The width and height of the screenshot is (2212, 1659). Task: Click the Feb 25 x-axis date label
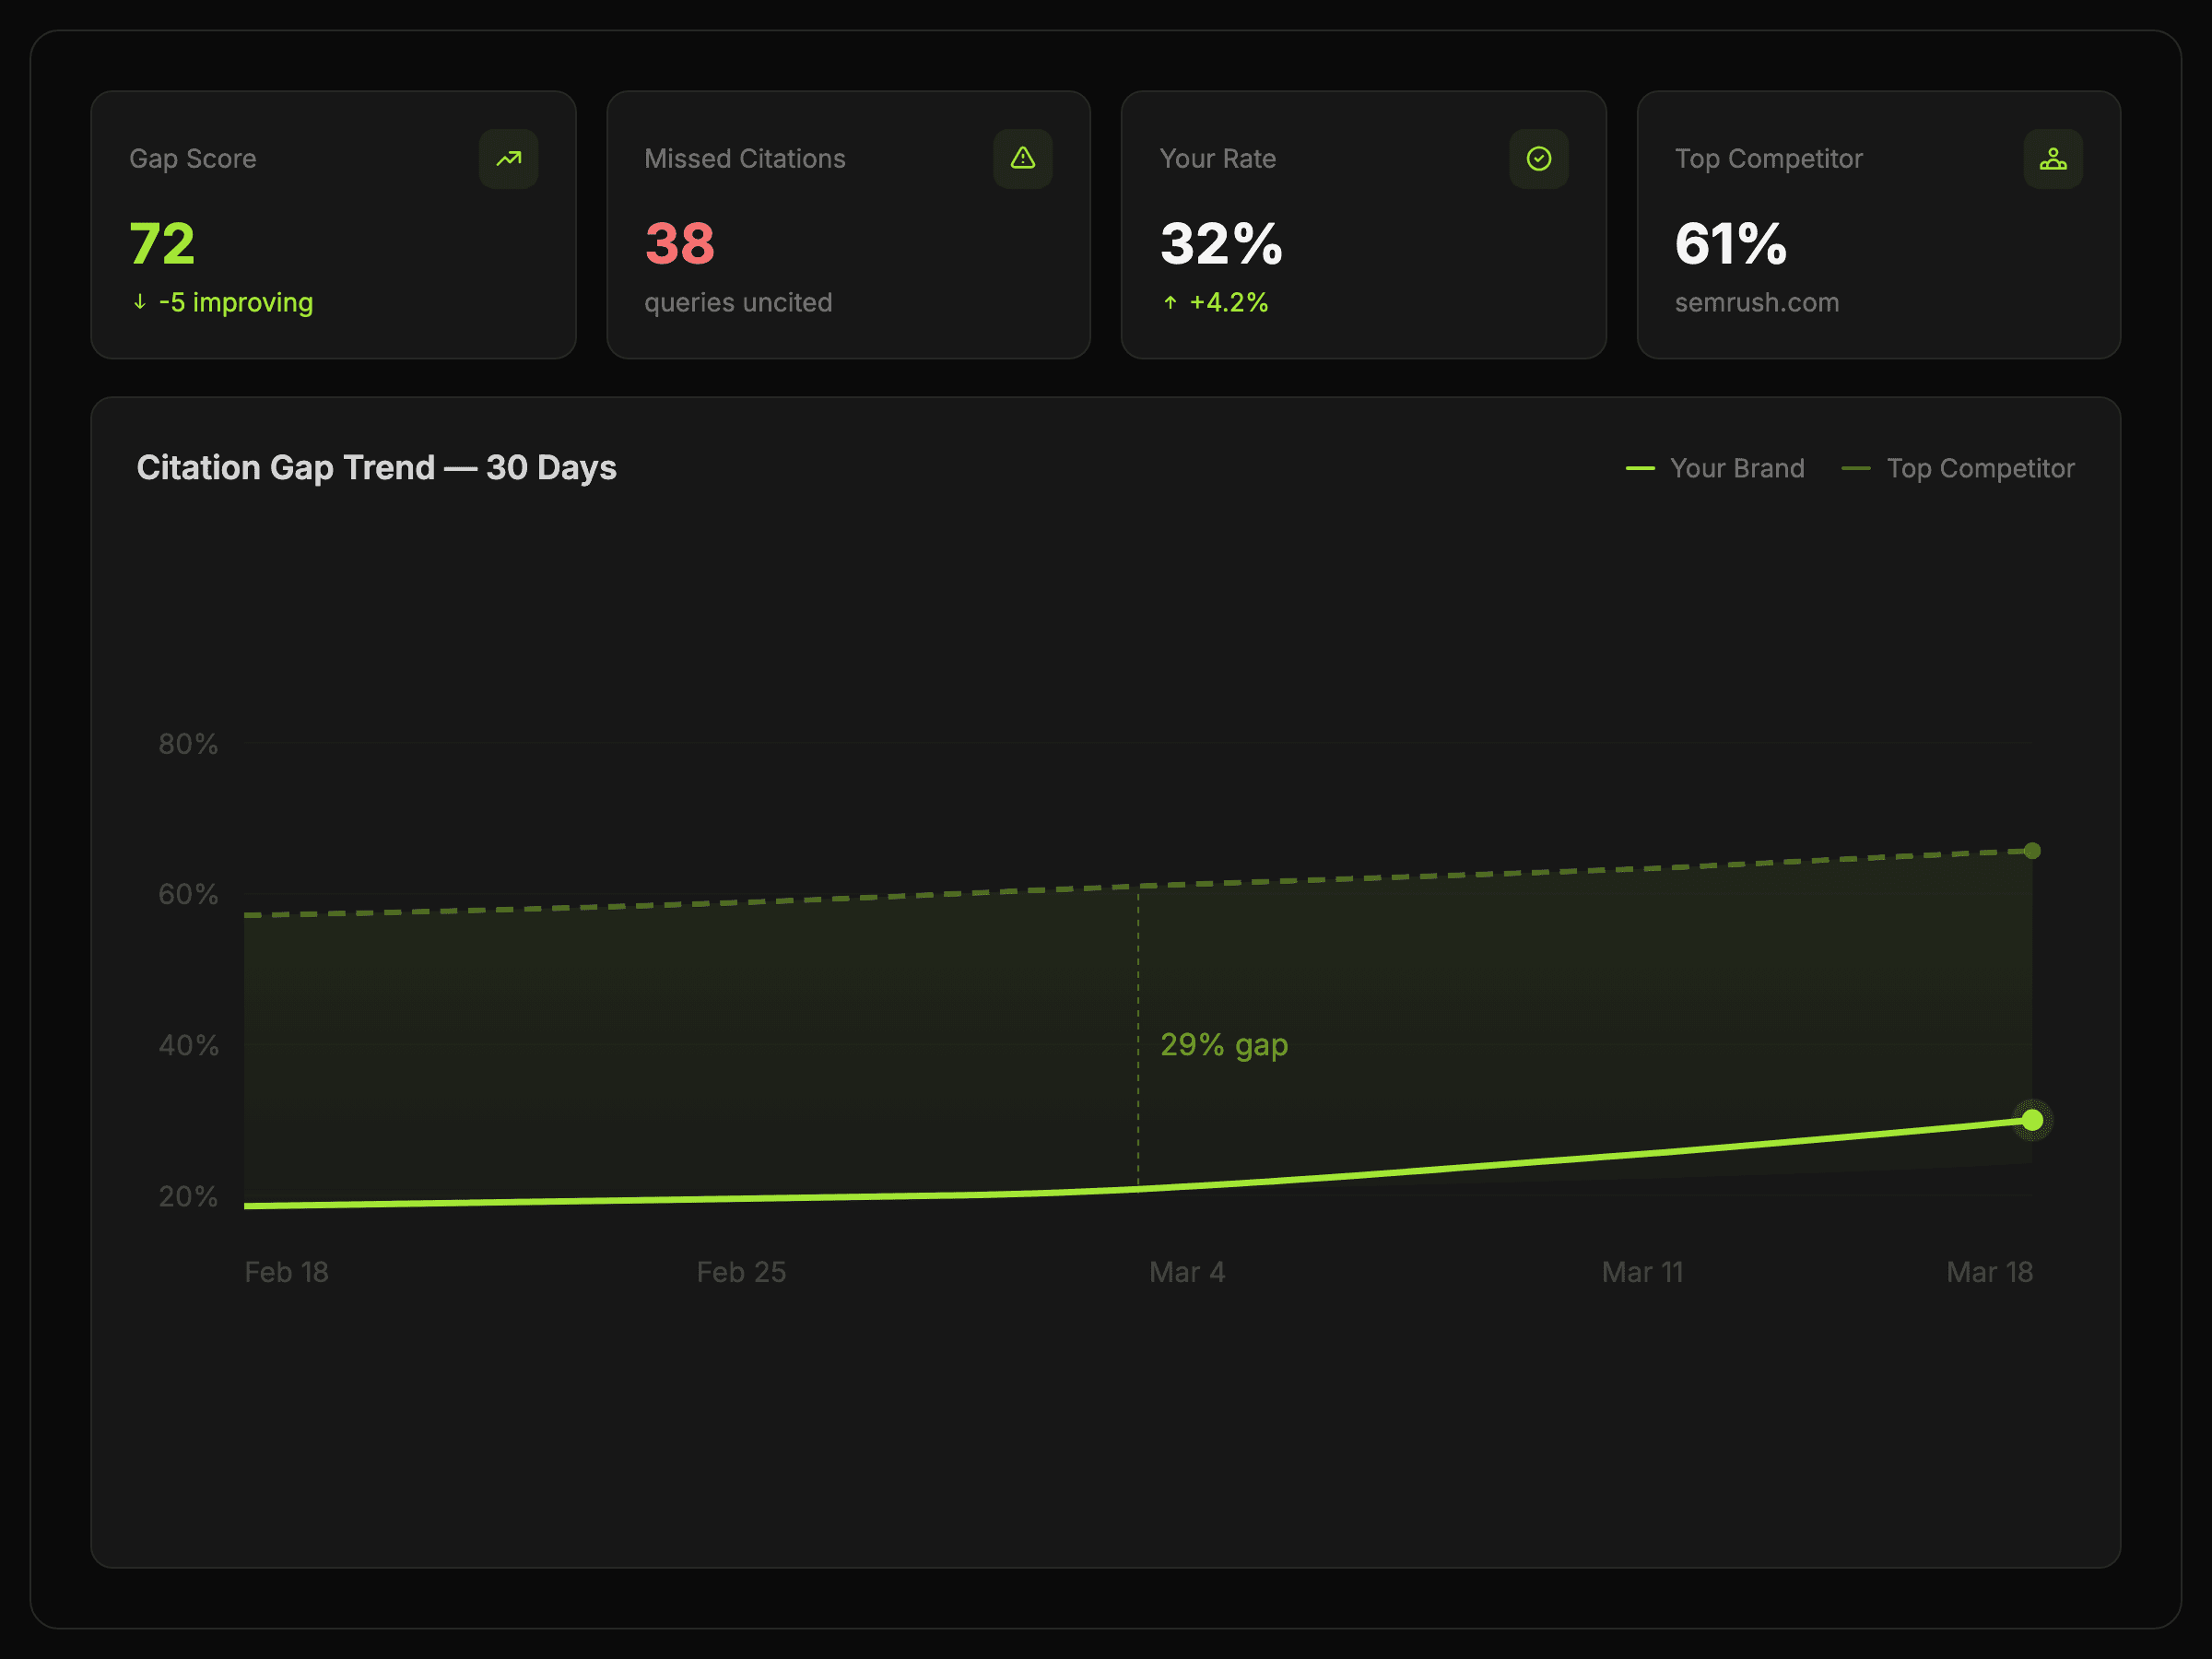pos(741,1272)
